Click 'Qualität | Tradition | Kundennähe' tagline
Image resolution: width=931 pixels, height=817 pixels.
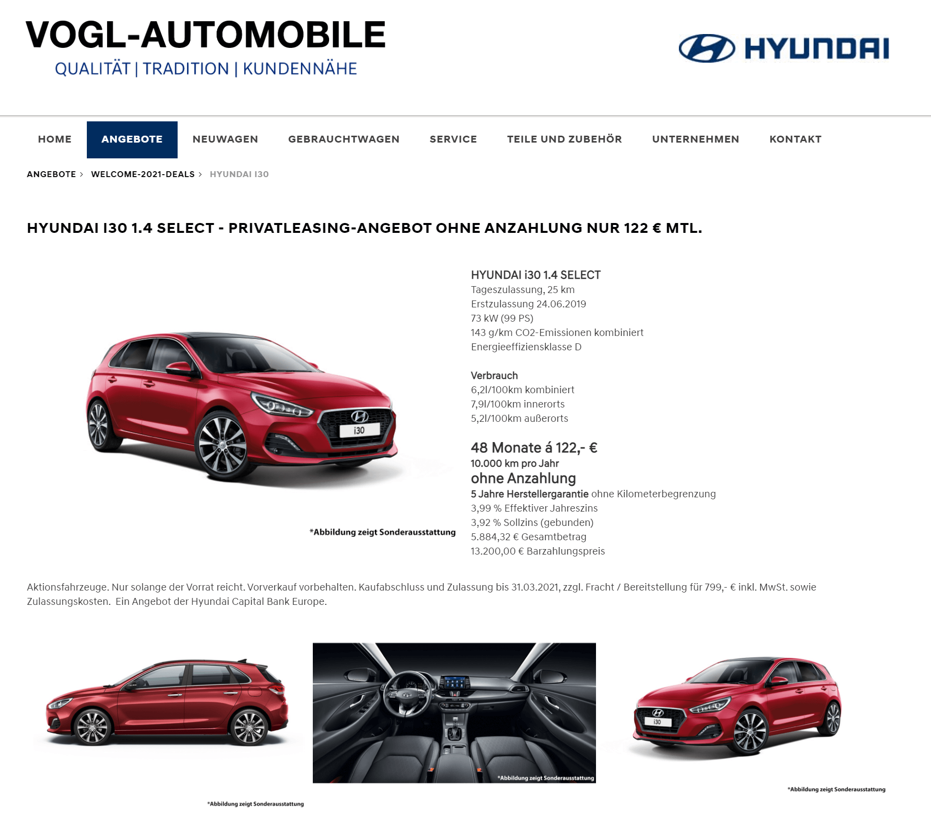[206, 69]
